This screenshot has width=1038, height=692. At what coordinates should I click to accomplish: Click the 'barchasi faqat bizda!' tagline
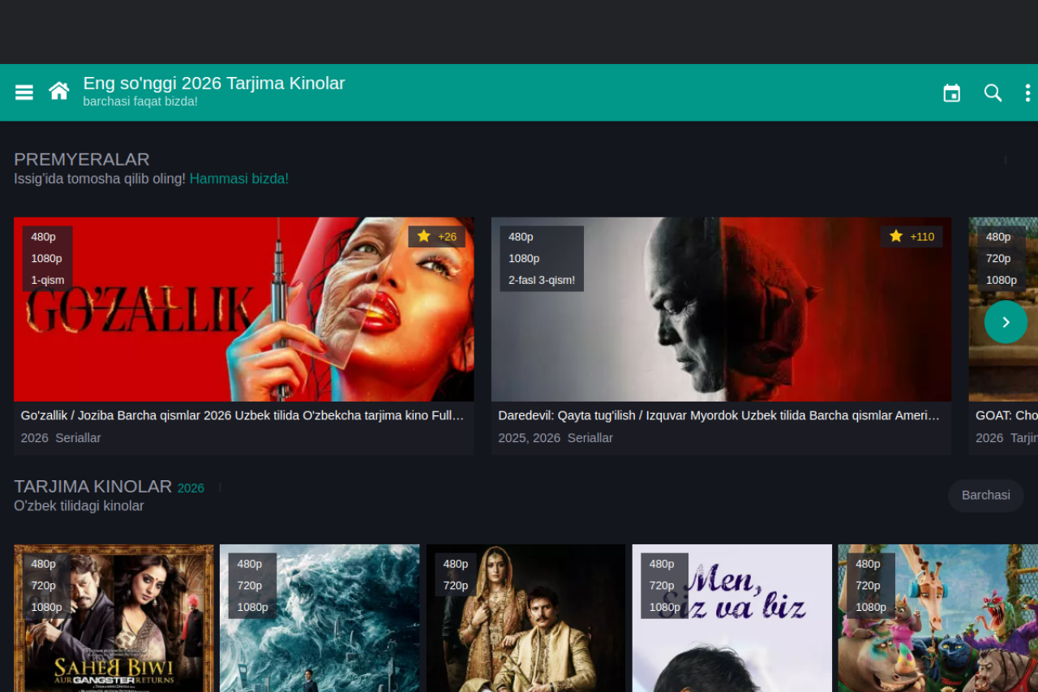click(140, 101)
